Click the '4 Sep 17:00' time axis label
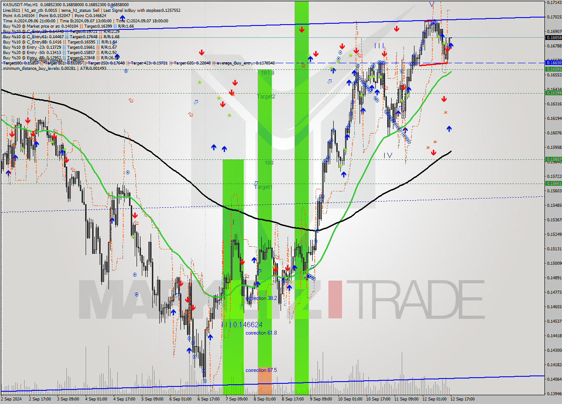 point(125,399)
